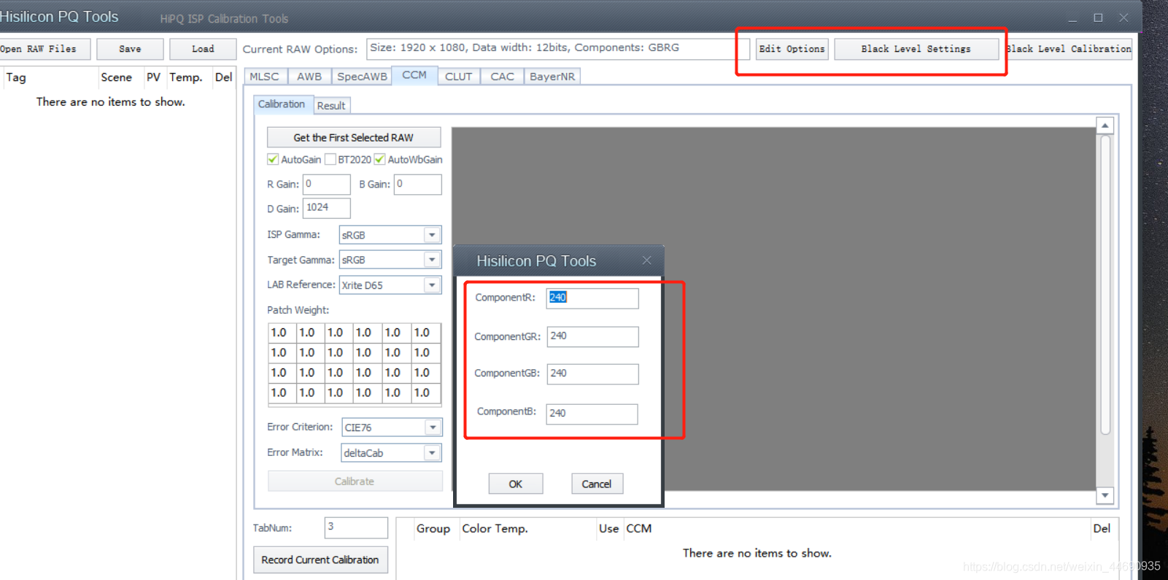Image resolution: width=1168 pixels, height=580 pixels.
Task: Open Edit Options
Action: pyautogui.click(x=792, y=49)
